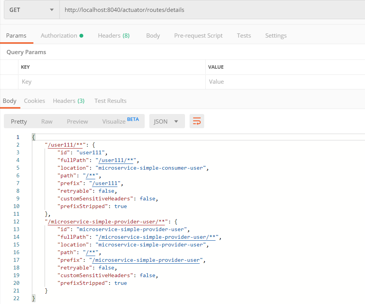
Task: Click line number 1 in the gutter
Action: click(18, 137)
